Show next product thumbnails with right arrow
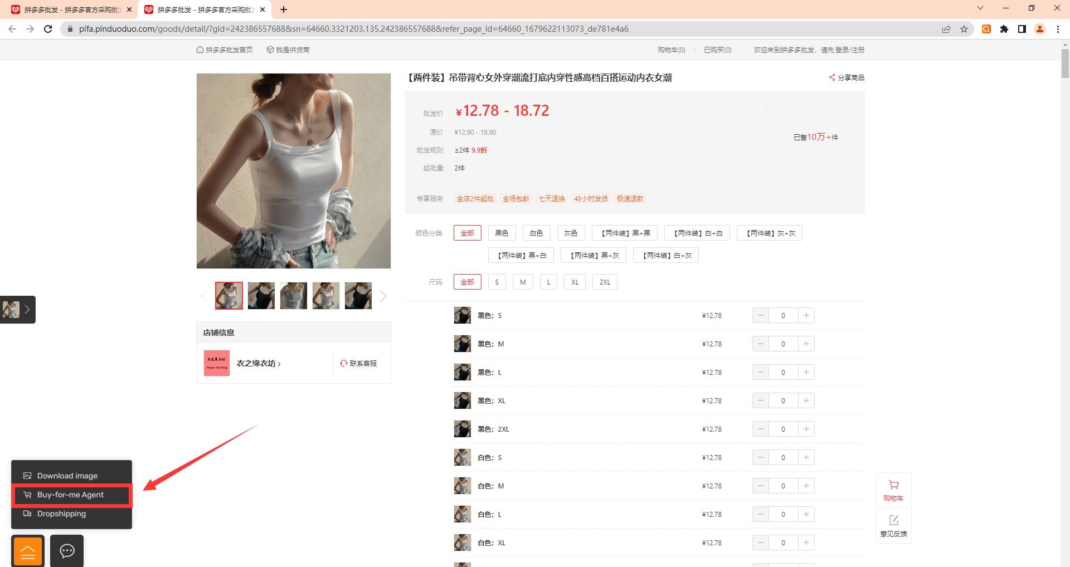Screen dimensions: 1070x567 [383, 296]
